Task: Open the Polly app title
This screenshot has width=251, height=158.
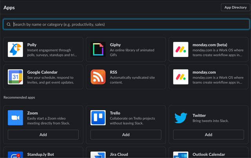Action: (x=32, y=45)
